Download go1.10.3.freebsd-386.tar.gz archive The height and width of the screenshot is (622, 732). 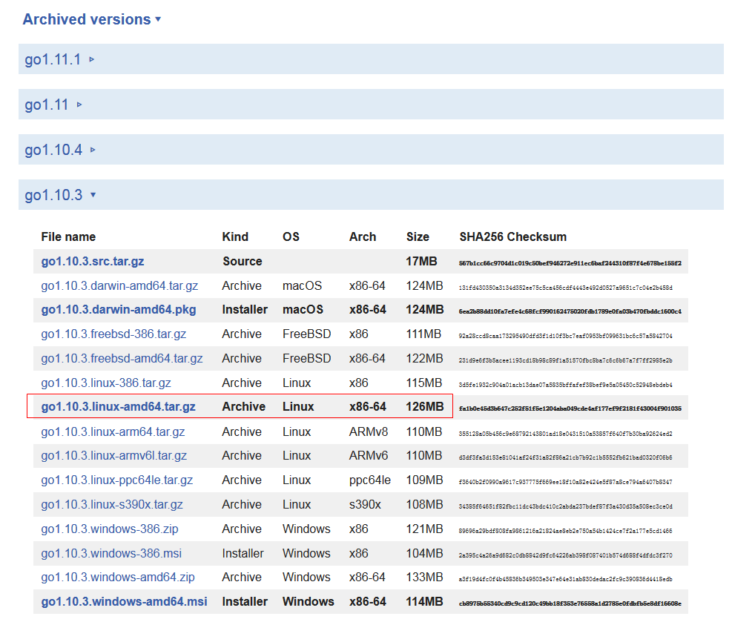113,334
